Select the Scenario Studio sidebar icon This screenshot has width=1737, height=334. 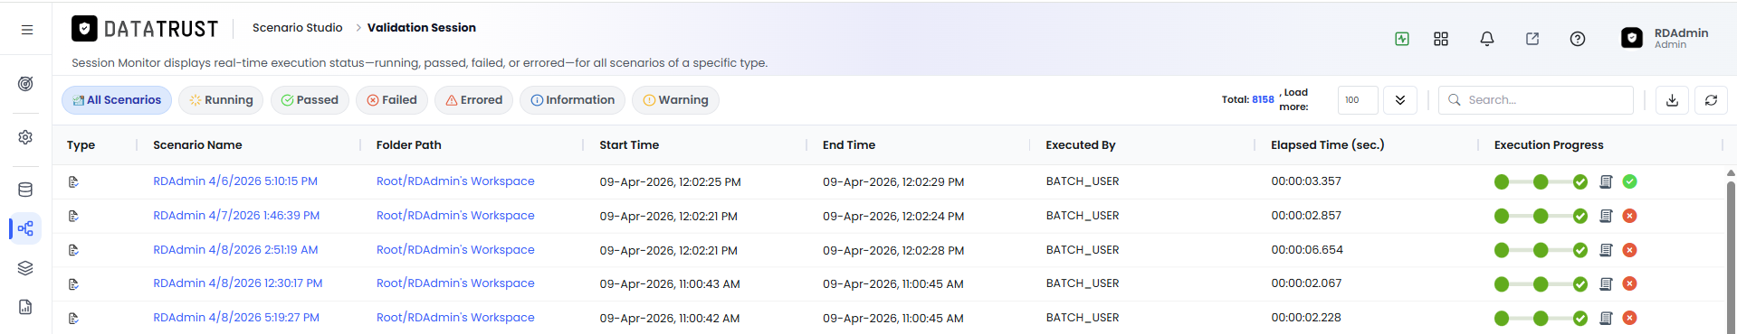point(25,229)
